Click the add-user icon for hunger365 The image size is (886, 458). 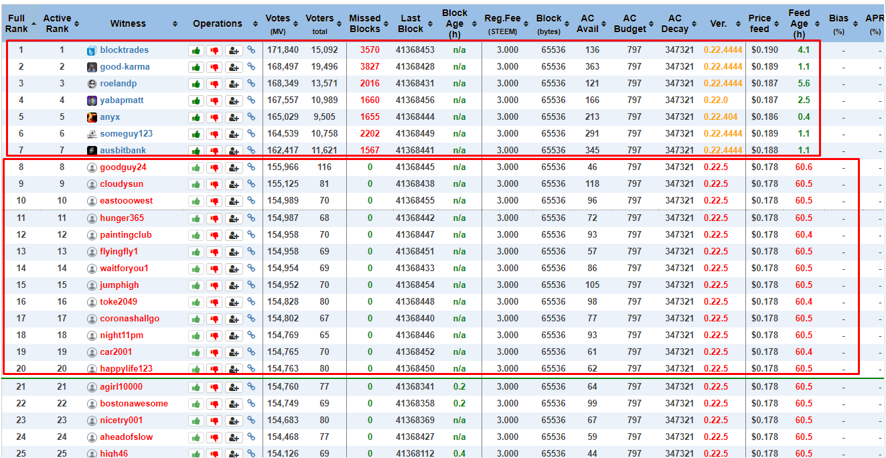tap(233, 218)
